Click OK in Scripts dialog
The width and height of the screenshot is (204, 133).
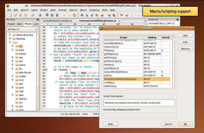coord(185,124)
